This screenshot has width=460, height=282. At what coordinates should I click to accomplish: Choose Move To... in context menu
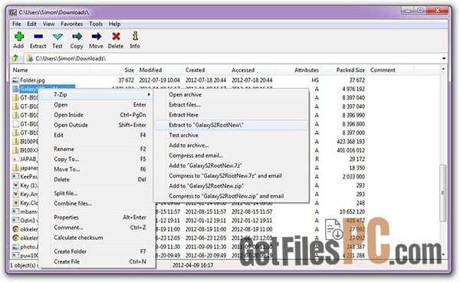click(x=67, y=169)
